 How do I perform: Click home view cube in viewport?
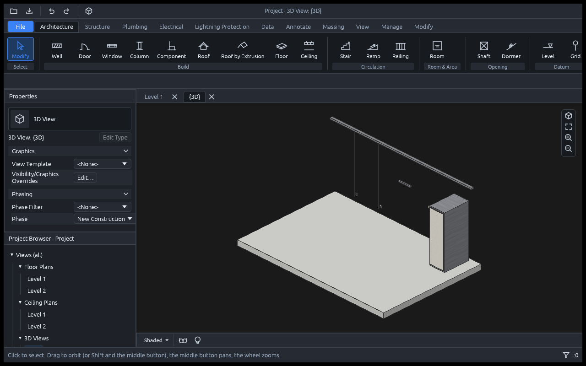coord(569,116)
